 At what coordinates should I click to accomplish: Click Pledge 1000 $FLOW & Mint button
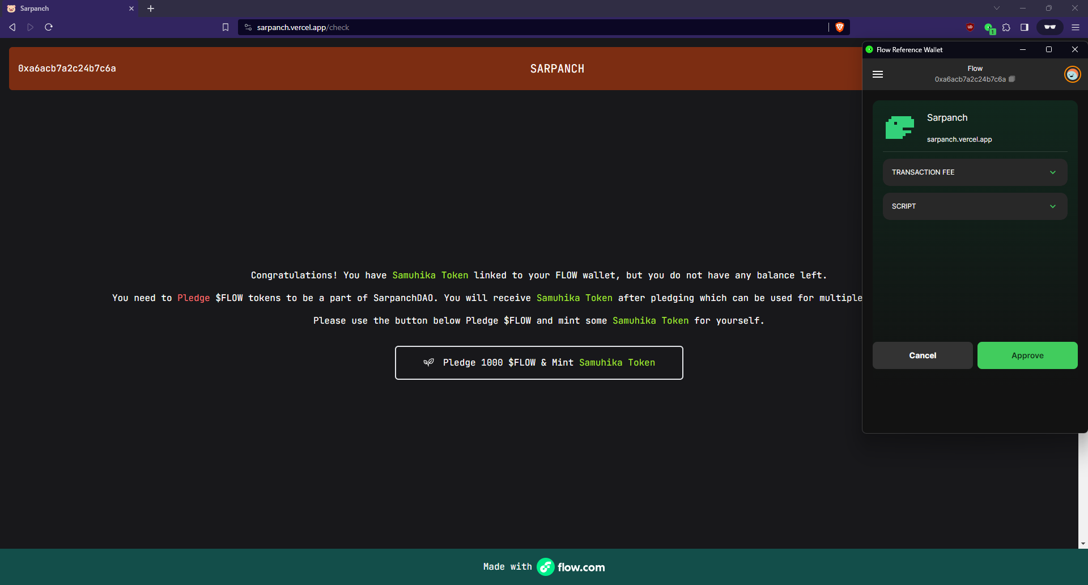coord(539,363)
